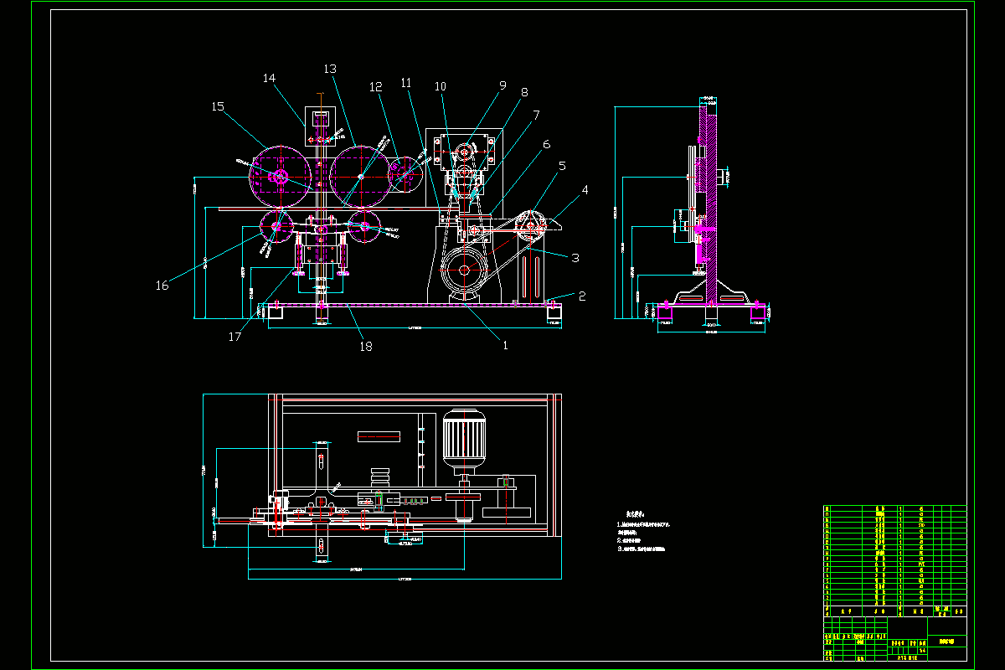Click part callout number 16
This screenshot has width=1005, height=670.
pos(162,285)
